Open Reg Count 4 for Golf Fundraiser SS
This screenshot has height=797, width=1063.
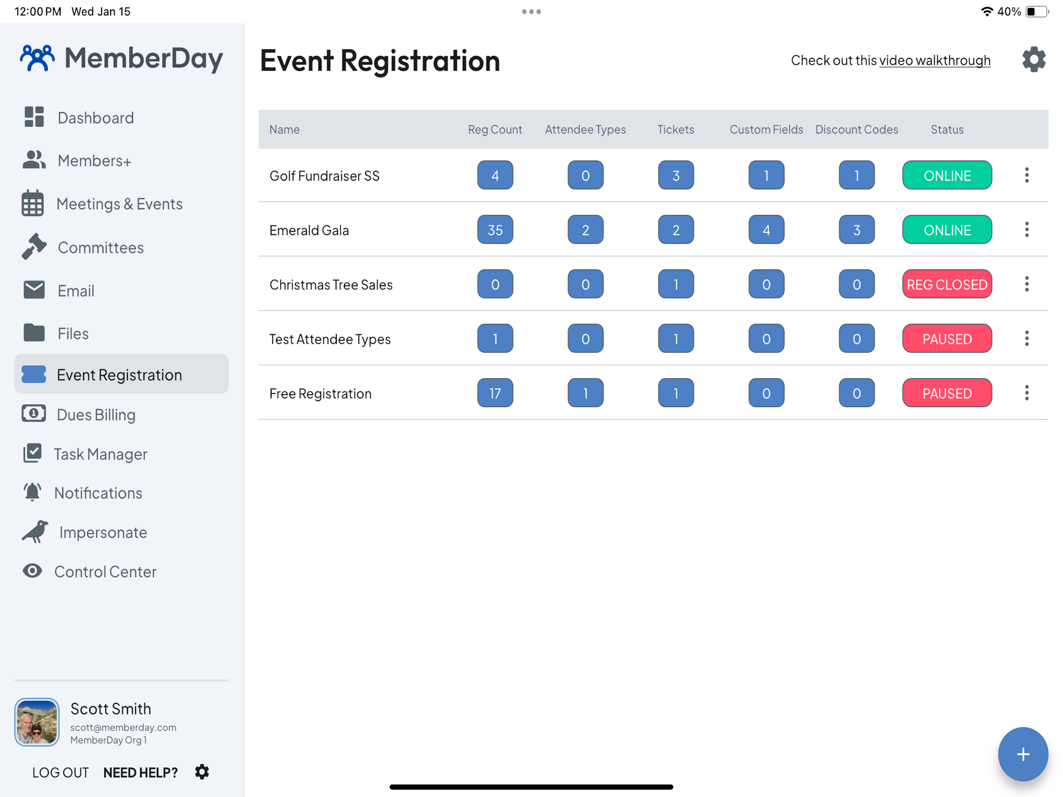coord(495,175)
